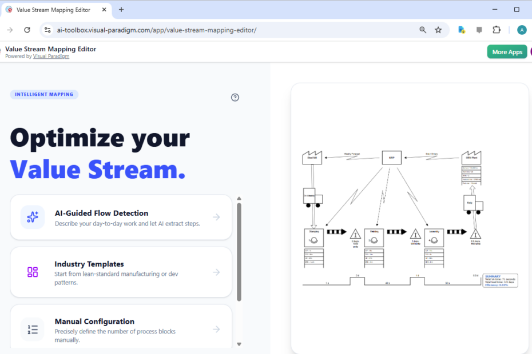Click the More Apps button
The width and height of the screenshot is (532, 354).
coord(507,51)
